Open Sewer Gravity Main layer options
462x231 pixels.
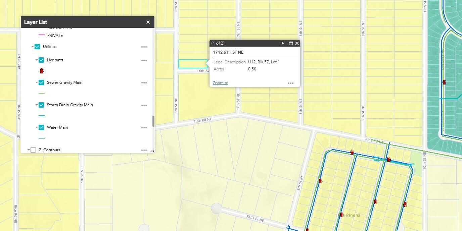(x=144, y=83)
